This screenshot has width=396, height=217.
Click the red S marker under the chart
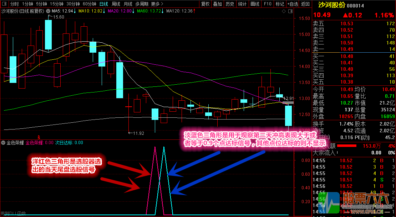pyautogui.click(x=39, y=136)
